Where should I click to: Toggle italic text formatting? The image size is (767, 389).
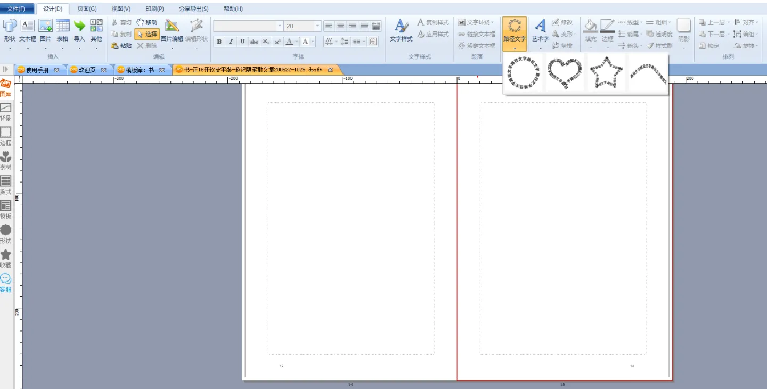point(231,42)
